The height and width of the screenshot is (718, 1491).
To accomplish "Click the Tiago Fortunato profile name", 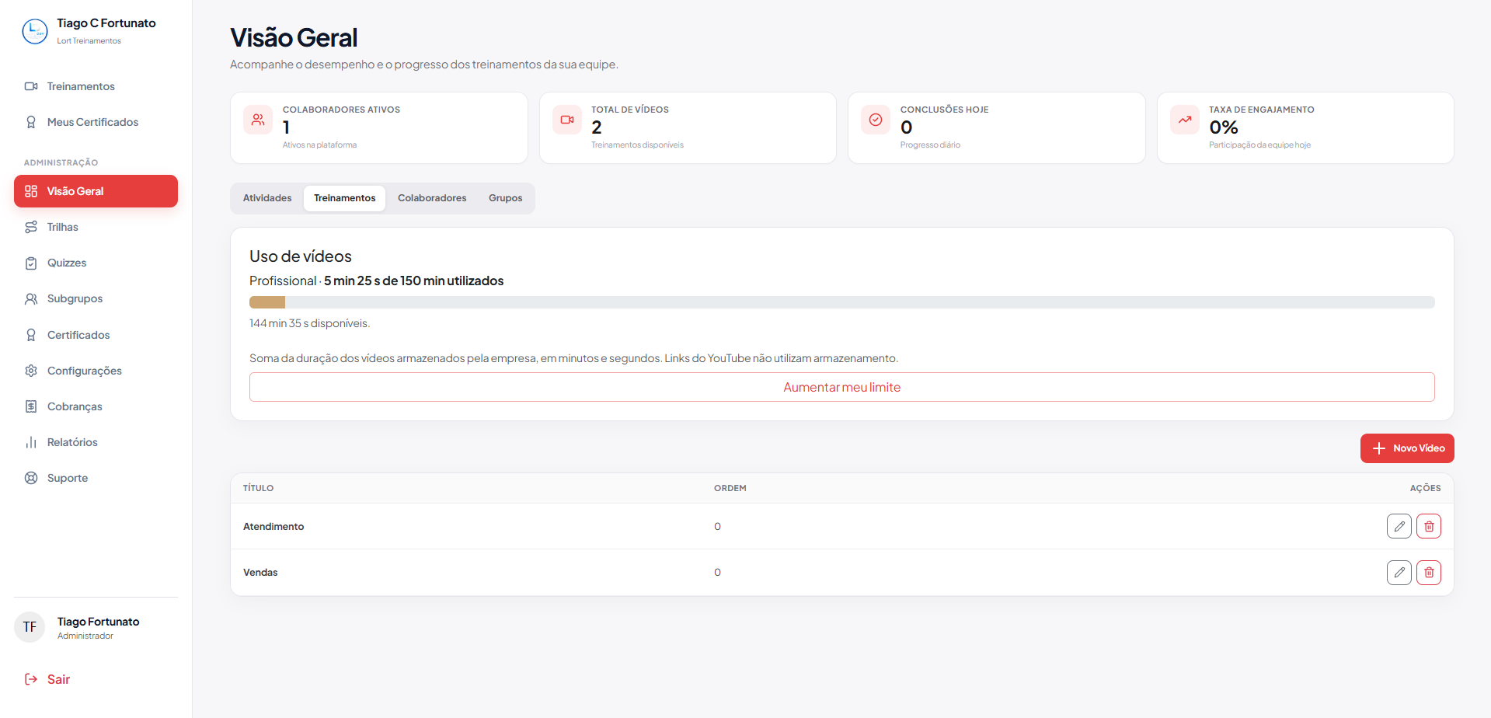I will click(x=99, y=622).
